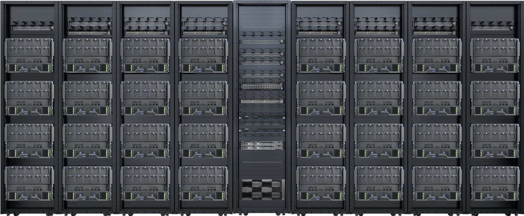Select the bottom server in the leftmost rack
The width and height of the screenshot is (524, 216).
[29, 183]
